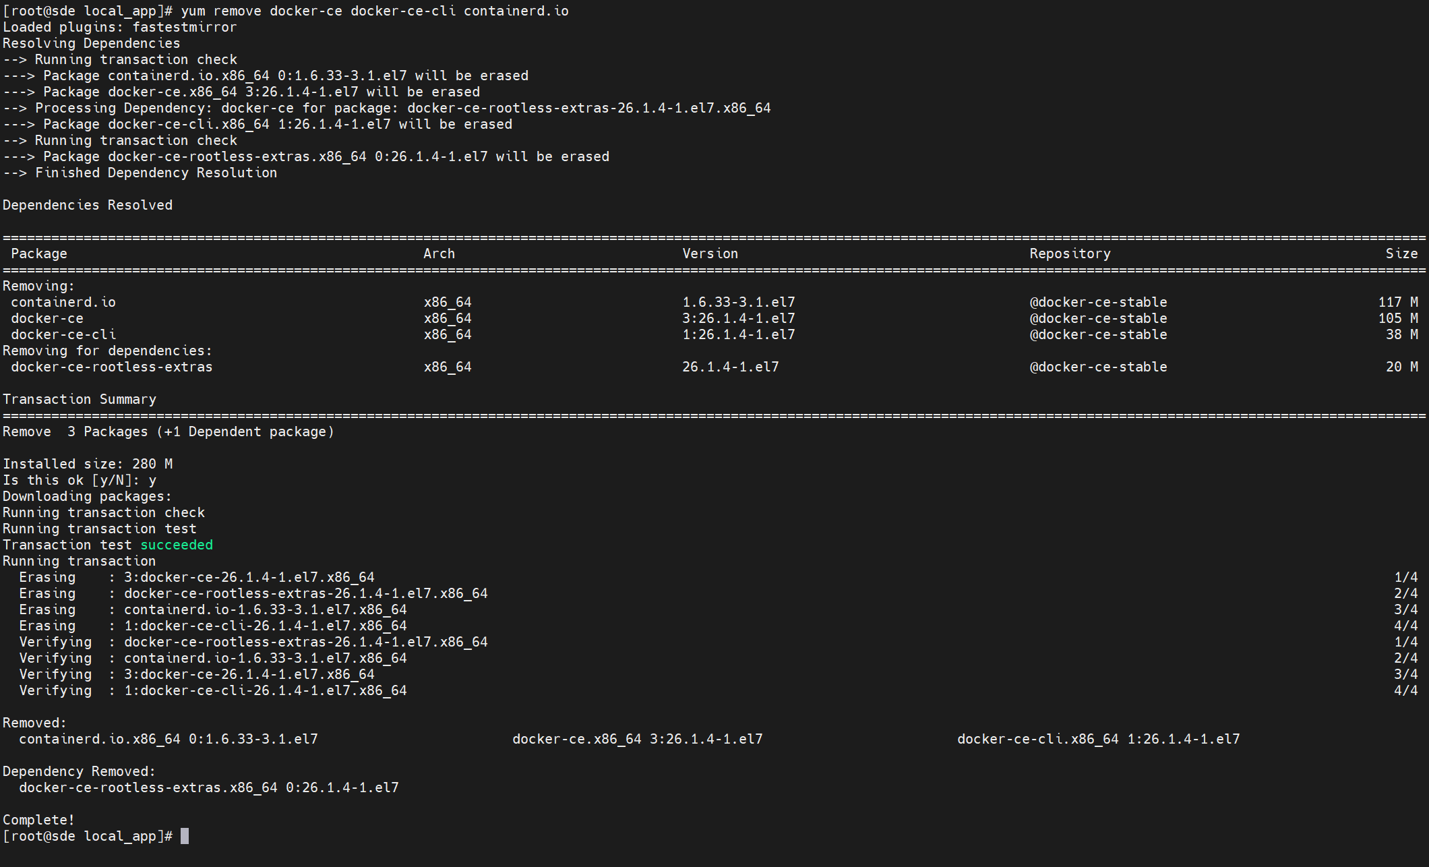
Task: Click the 'Loaded plugins: fastestmirror' line
Action: pyautogui.click(x=120, y=27)
